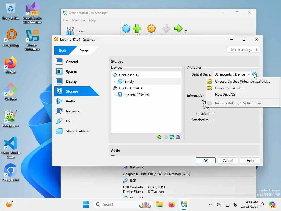
Task: Click the Network section header in VirtualBox Manager details
Action: tap(137, 167)
